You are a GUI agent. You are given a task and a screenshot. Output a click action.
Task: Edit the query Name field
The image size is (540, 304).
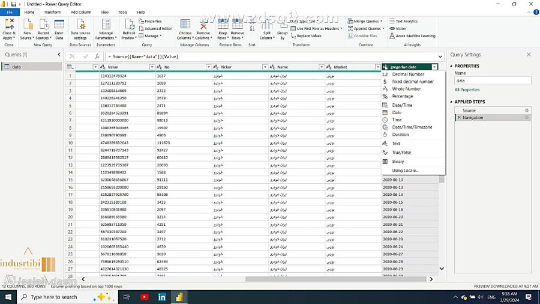pos(493,81)
